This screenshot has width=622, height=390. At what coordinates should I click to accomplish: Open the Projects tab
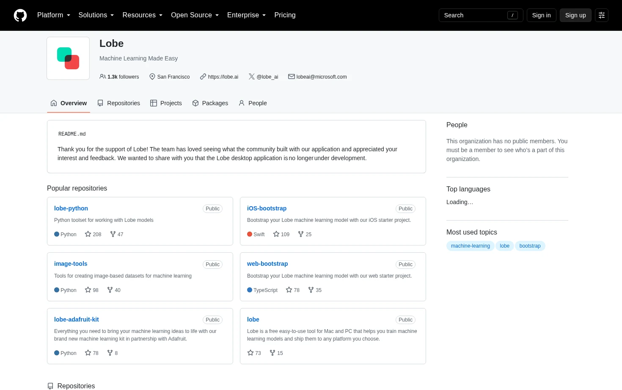tap(166, 103)
